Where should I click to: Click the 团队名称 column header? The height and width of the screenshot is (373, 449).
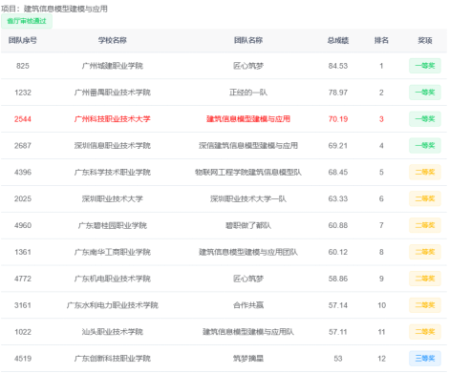tap(248, 40)
